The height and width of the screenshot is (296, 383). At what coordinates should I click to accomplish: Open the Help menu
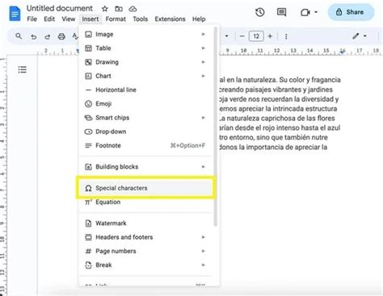click(199, 19)
